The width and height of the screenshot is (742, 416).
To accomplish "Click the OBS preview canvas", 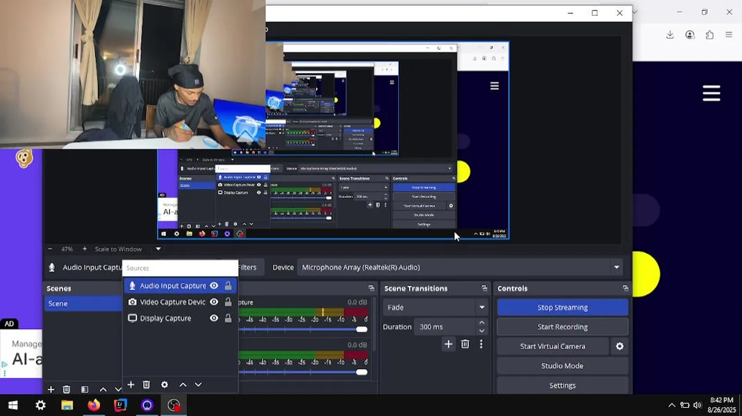I will pos(333,140).
